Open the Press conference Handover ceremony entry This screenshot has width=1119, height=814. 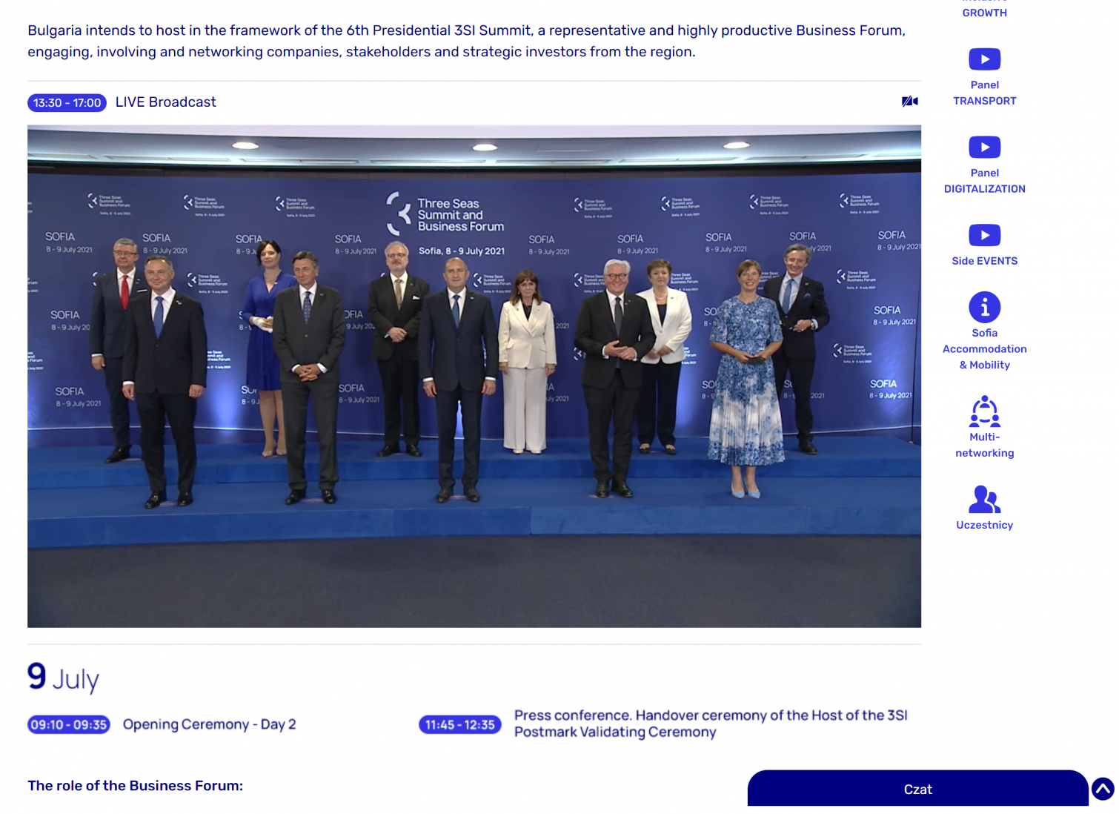[710, 724]
